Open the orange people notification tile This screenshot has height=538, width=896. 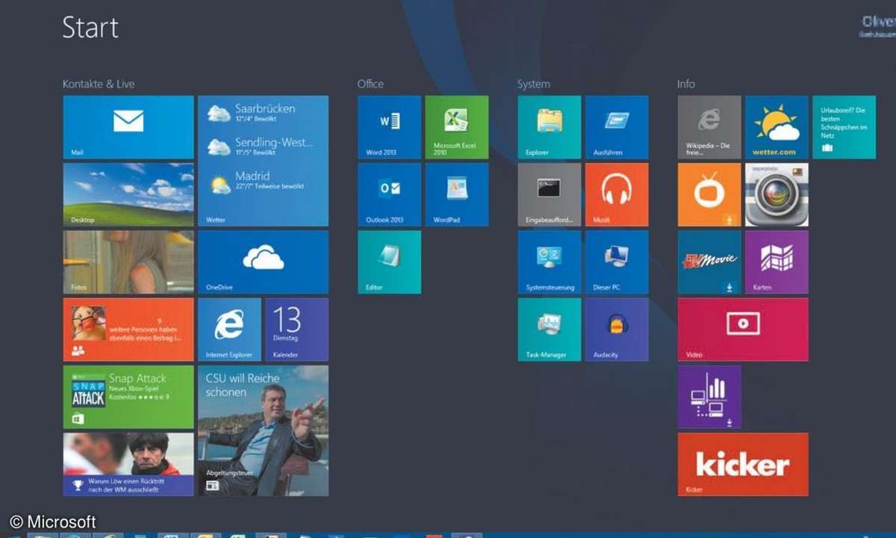[x=128, y=330]
